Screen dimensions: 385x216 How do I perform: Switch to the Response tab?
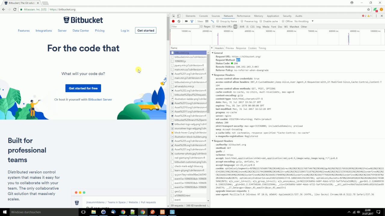pyautogui.click(x=241, y=48)
